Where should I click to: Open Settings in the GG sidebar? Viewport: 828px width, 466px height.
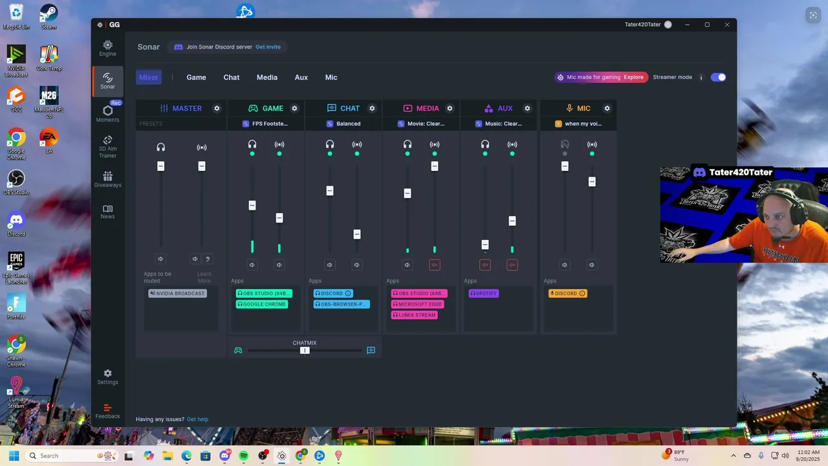(x=107, y=377)
